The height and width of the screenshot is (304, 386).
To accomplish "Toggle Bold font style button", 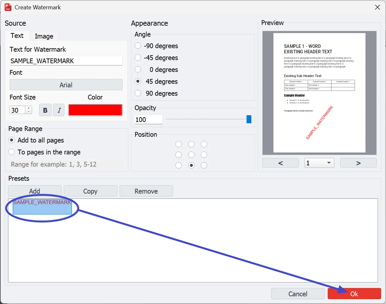I will (x=45, y=110).
